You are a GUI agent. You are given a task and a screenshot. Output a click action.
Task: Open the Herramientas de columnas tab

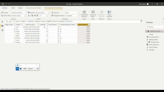click(54, 8)
